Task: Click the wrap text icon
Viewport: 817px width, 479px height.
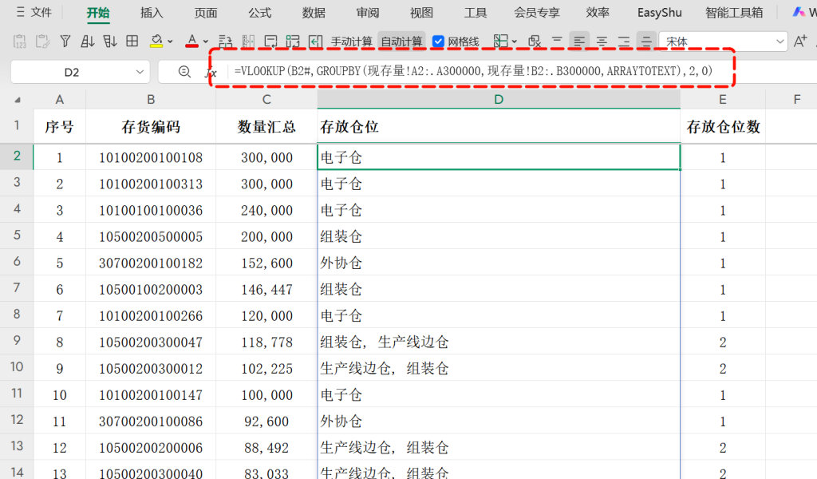Action: 270,42
